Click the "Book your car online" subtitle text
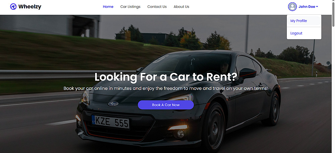The width and height of the screenshot is (335, 153). [x=166, y=88]
